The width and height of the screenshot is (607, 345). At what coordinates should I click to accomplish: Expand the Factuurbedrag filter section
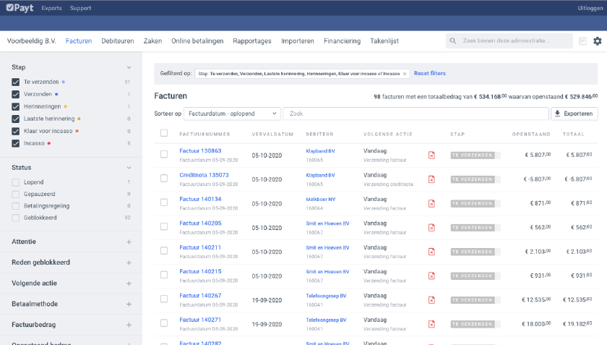(x=129, y=325)
